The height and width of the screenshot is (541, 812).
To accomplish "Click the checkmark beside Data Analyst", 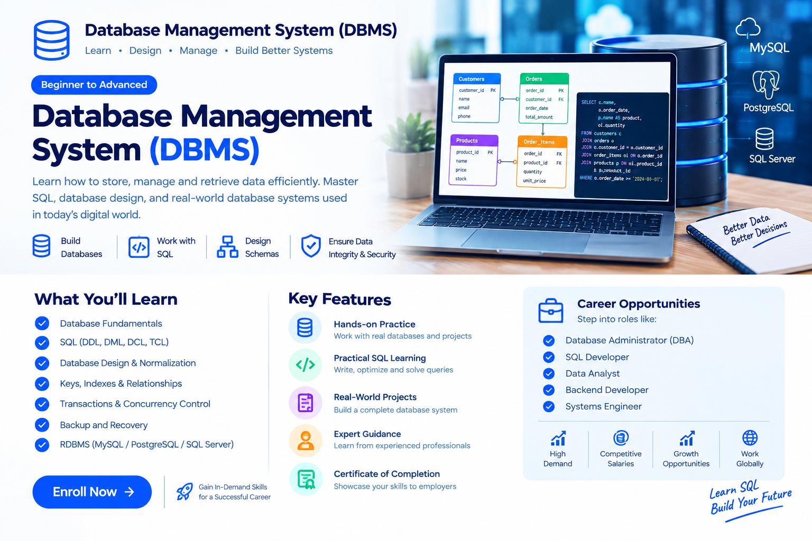I will (549, 374).
